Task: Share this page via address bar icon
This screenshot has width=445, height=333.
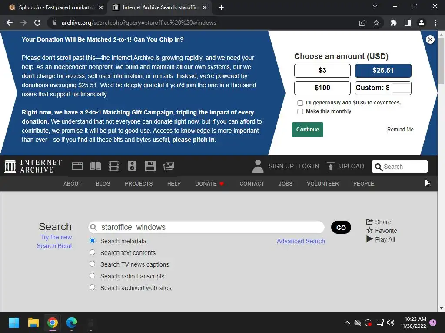Action: coord(362,23)
